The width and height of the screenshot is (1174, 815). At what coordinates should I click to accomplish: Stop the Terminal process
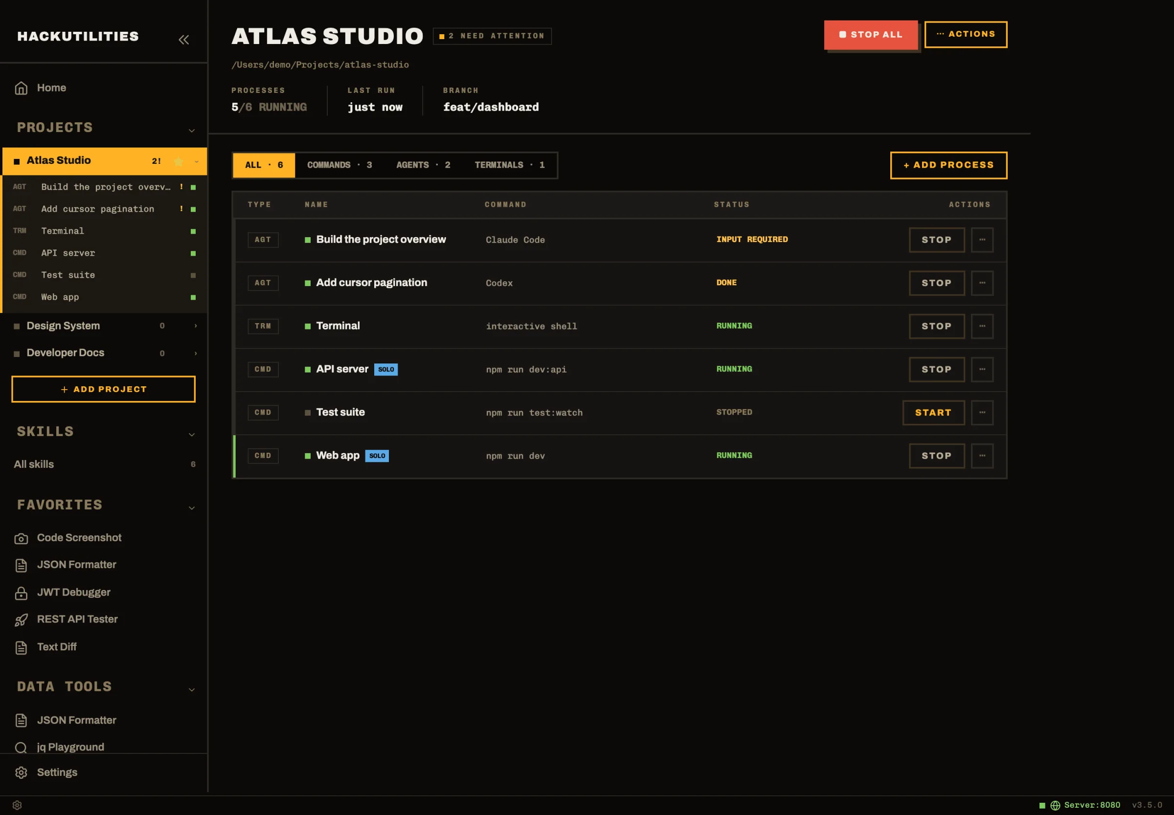click(x=936, y=326)
